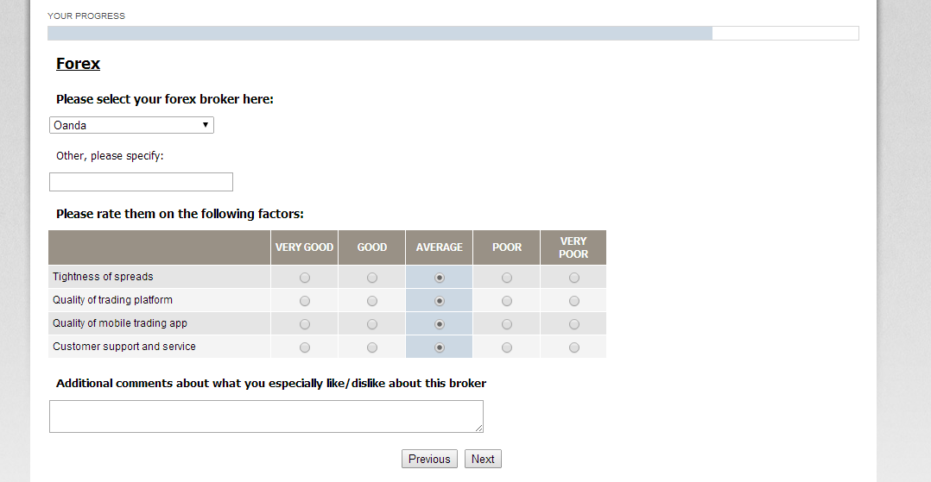
Task: Mark Quality of trading platform as Poor
Action: (x=507, y=301)
